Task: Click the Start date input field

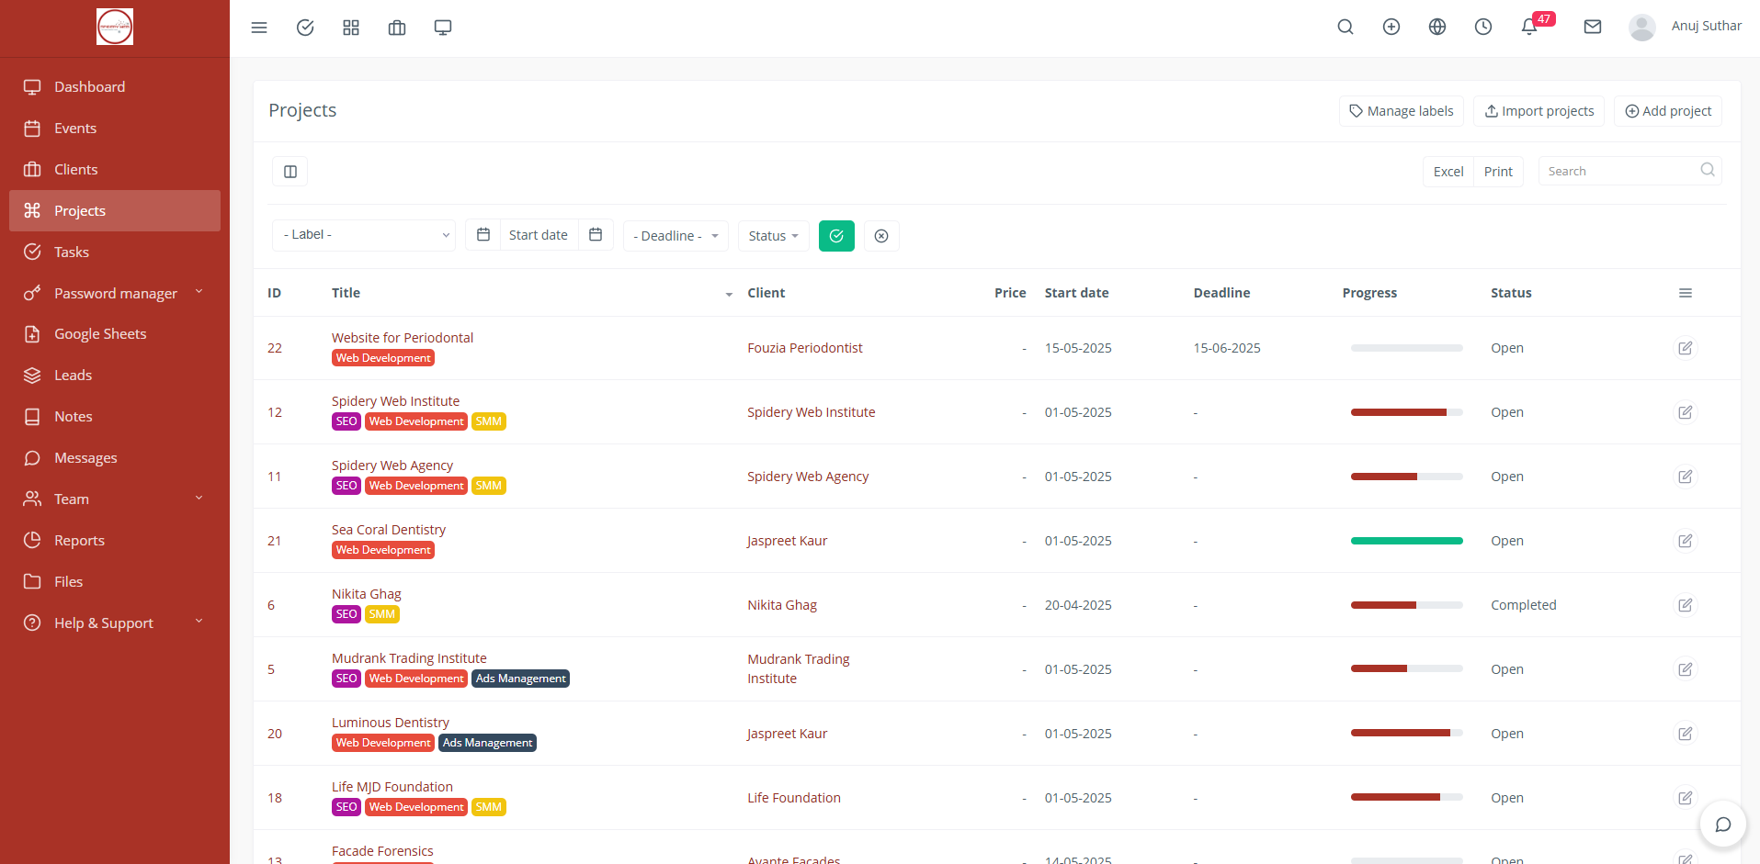Action: pos(539,235)
